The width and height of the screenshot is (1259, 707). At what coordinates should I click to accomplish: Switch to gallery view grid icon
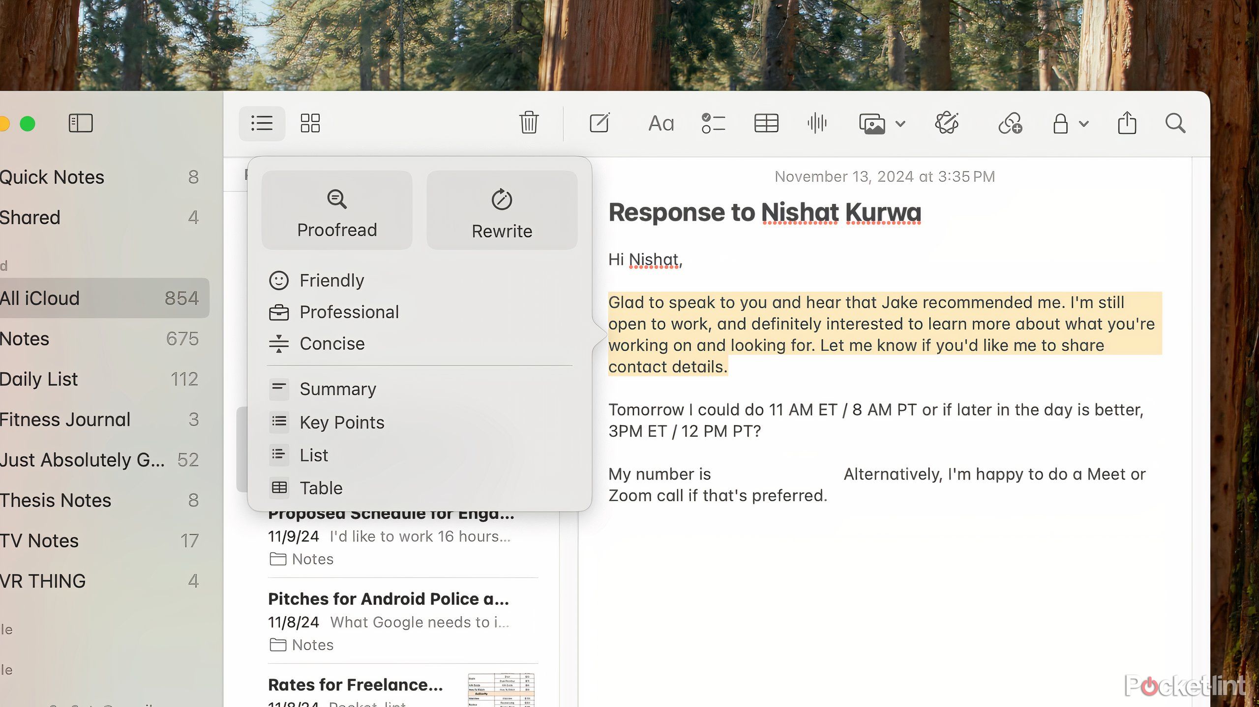coord(310,123)
